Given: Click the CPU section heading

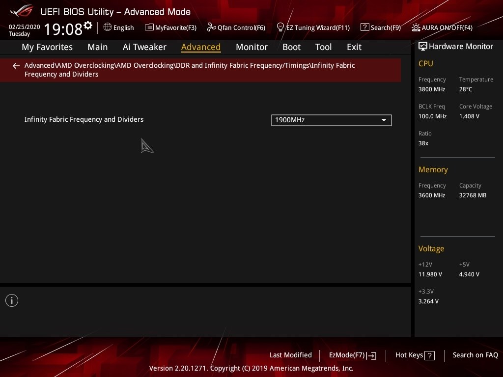Looking at the screenshot, I should [x=426, y=63].
